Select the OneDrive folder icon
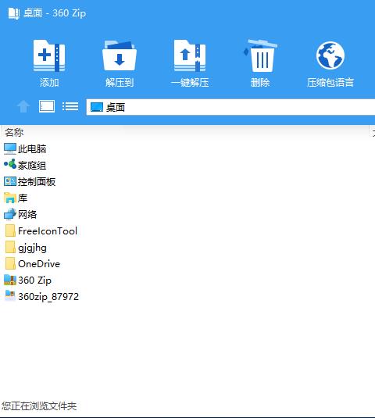The height and width of the screenshot is (418, 375). 10,263
